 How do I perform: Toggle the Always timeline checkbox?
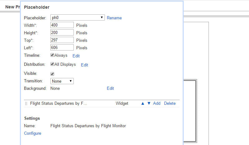point(52,55)
